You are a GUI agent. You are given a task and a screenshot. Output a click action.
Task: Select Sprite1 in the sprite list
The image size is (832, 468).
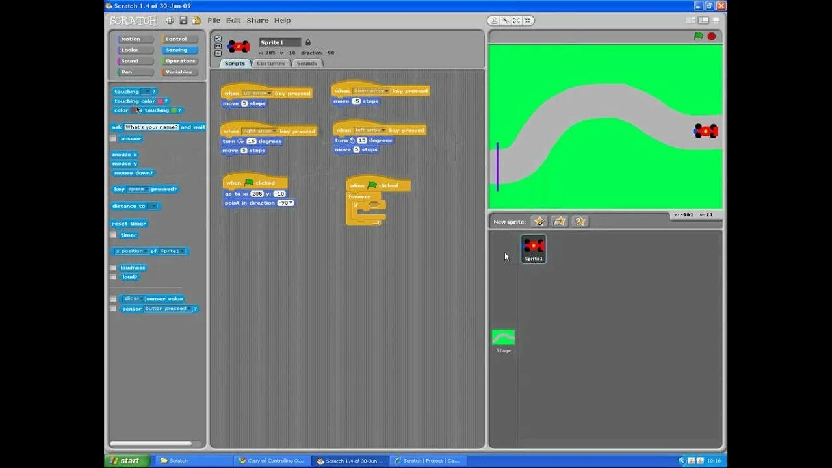pos(534,249)
